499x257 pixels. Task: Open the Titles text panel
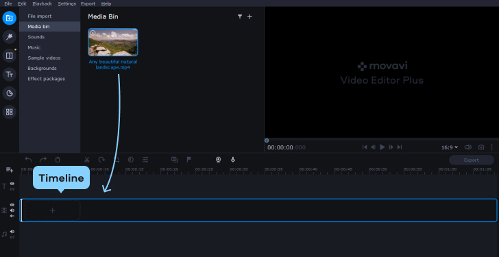pos(9,75)
